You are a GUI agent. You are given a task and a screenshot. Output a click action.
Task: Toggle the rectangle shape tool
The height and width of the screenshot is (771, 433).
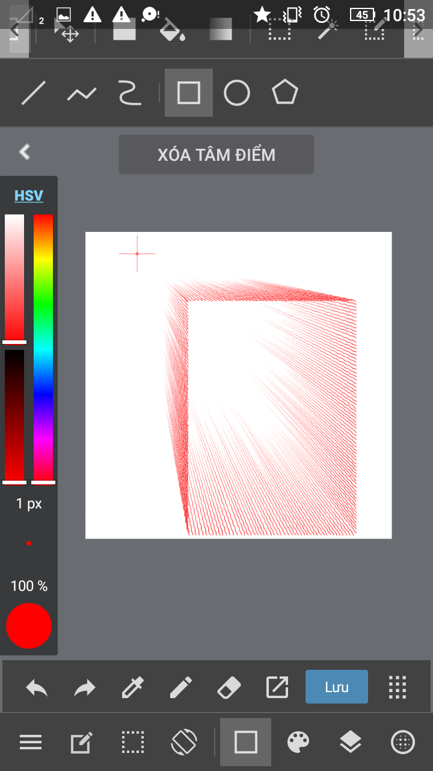pyautogui.click(x=245, y=742)
